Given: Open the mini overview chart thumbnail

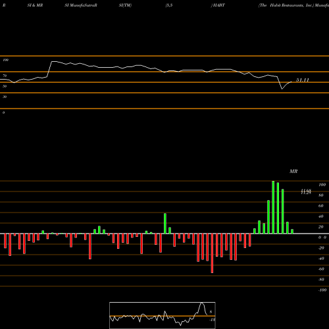Looking at the screenshot, I should pos(163,315).
